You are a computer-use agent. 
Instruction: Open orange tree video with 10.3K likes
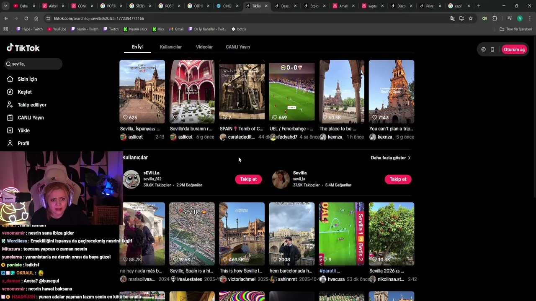pos(392,234)
